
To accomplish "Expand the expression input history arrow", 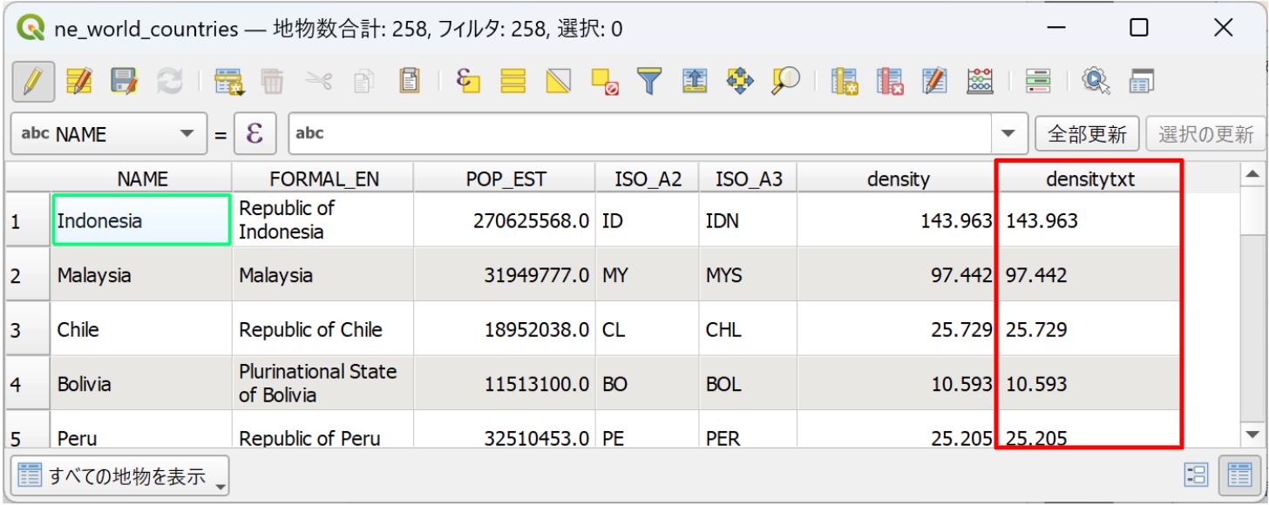I will [1009, 134].
